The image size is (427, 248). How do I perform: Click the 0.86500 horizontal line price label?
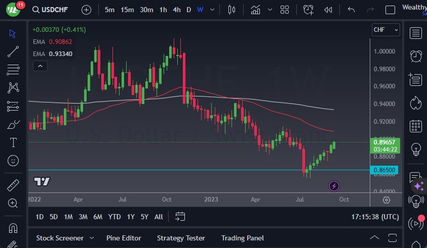coord(385,170)
